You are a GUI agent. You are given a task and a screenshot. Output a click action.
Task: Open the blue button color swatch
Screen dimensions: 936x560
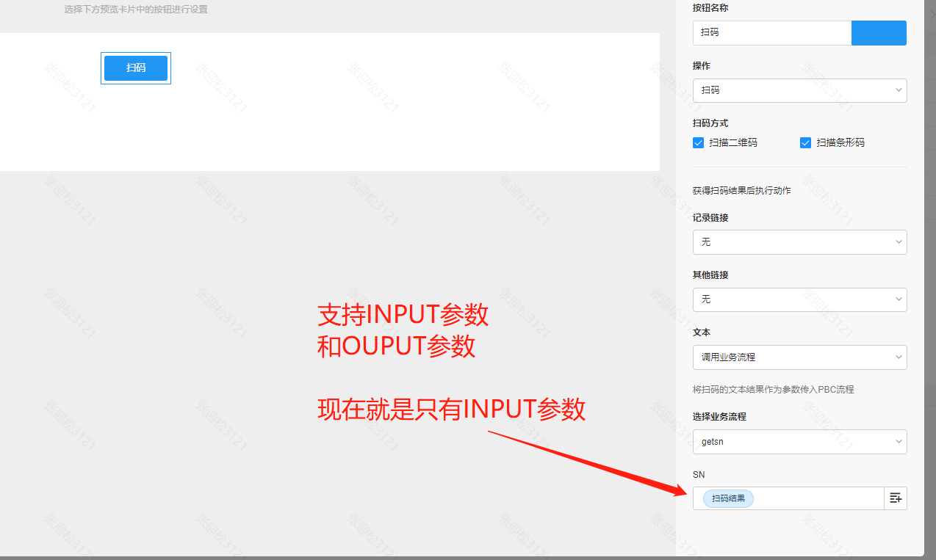tap(879, 33)
